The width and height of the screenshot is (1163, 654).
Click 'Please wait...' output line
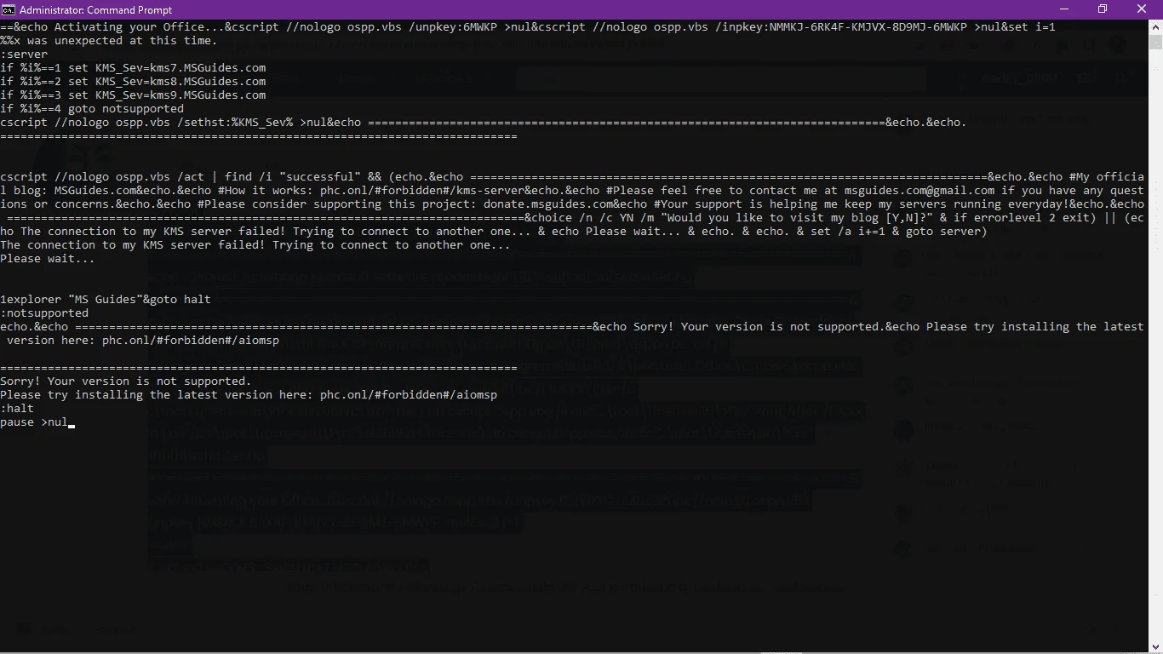[48, 259]
